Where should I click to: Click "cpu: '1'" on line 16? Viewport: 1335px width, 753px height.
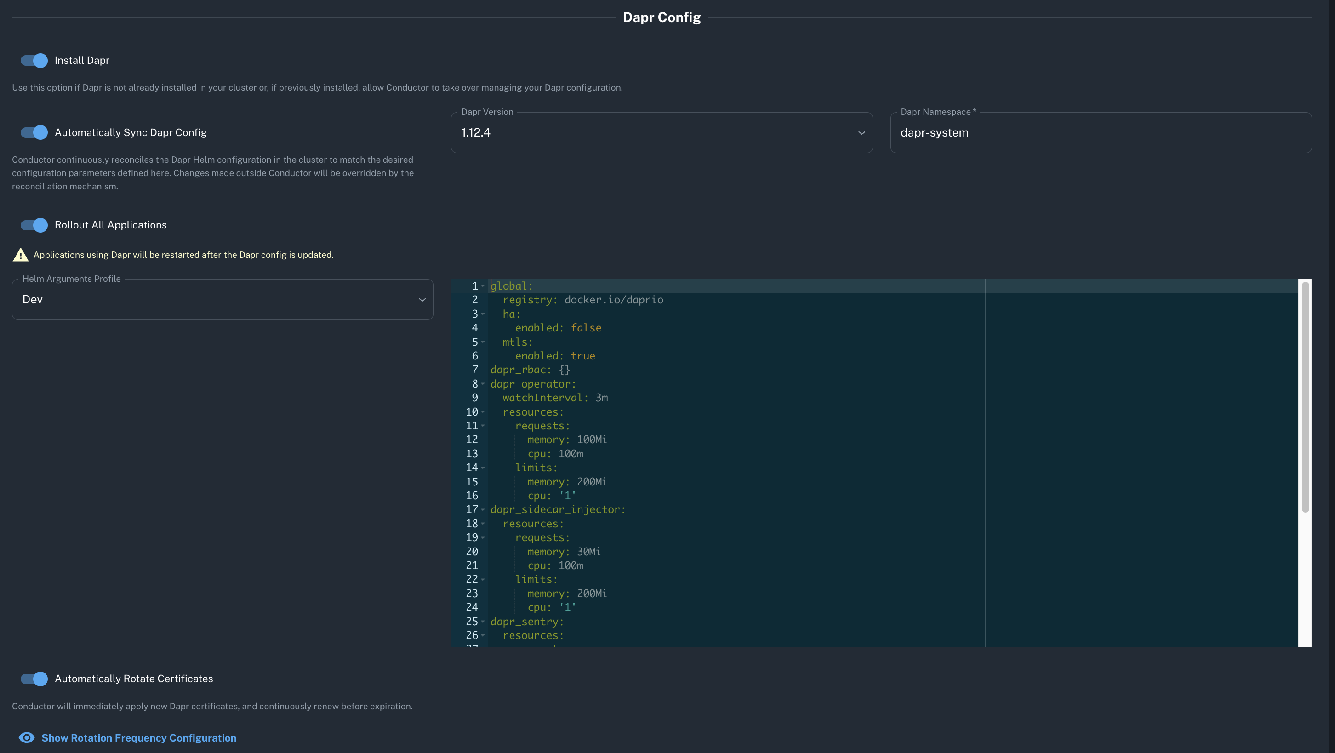click(x=552, y=496)
